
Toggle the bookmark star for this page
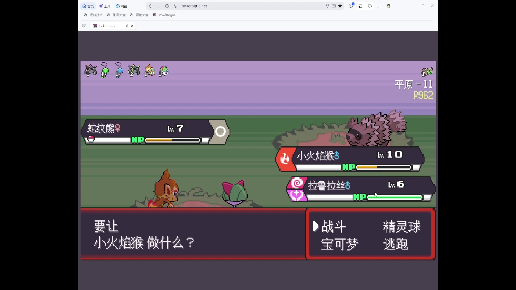[340, 6]
